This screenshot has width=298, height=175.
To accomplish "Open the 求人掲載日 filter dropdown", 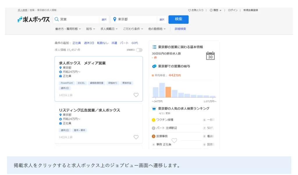I will [x=109, y=29].
